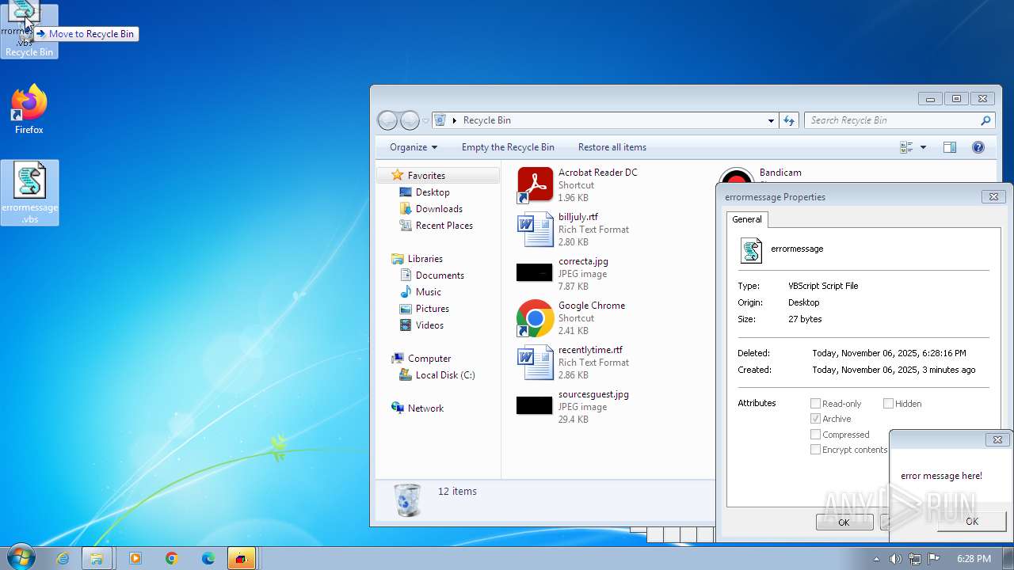The width and height of the screenshot is (1014, 570).
Task: Open Music library in navigation pane
Action: click(x=429, y=292)
